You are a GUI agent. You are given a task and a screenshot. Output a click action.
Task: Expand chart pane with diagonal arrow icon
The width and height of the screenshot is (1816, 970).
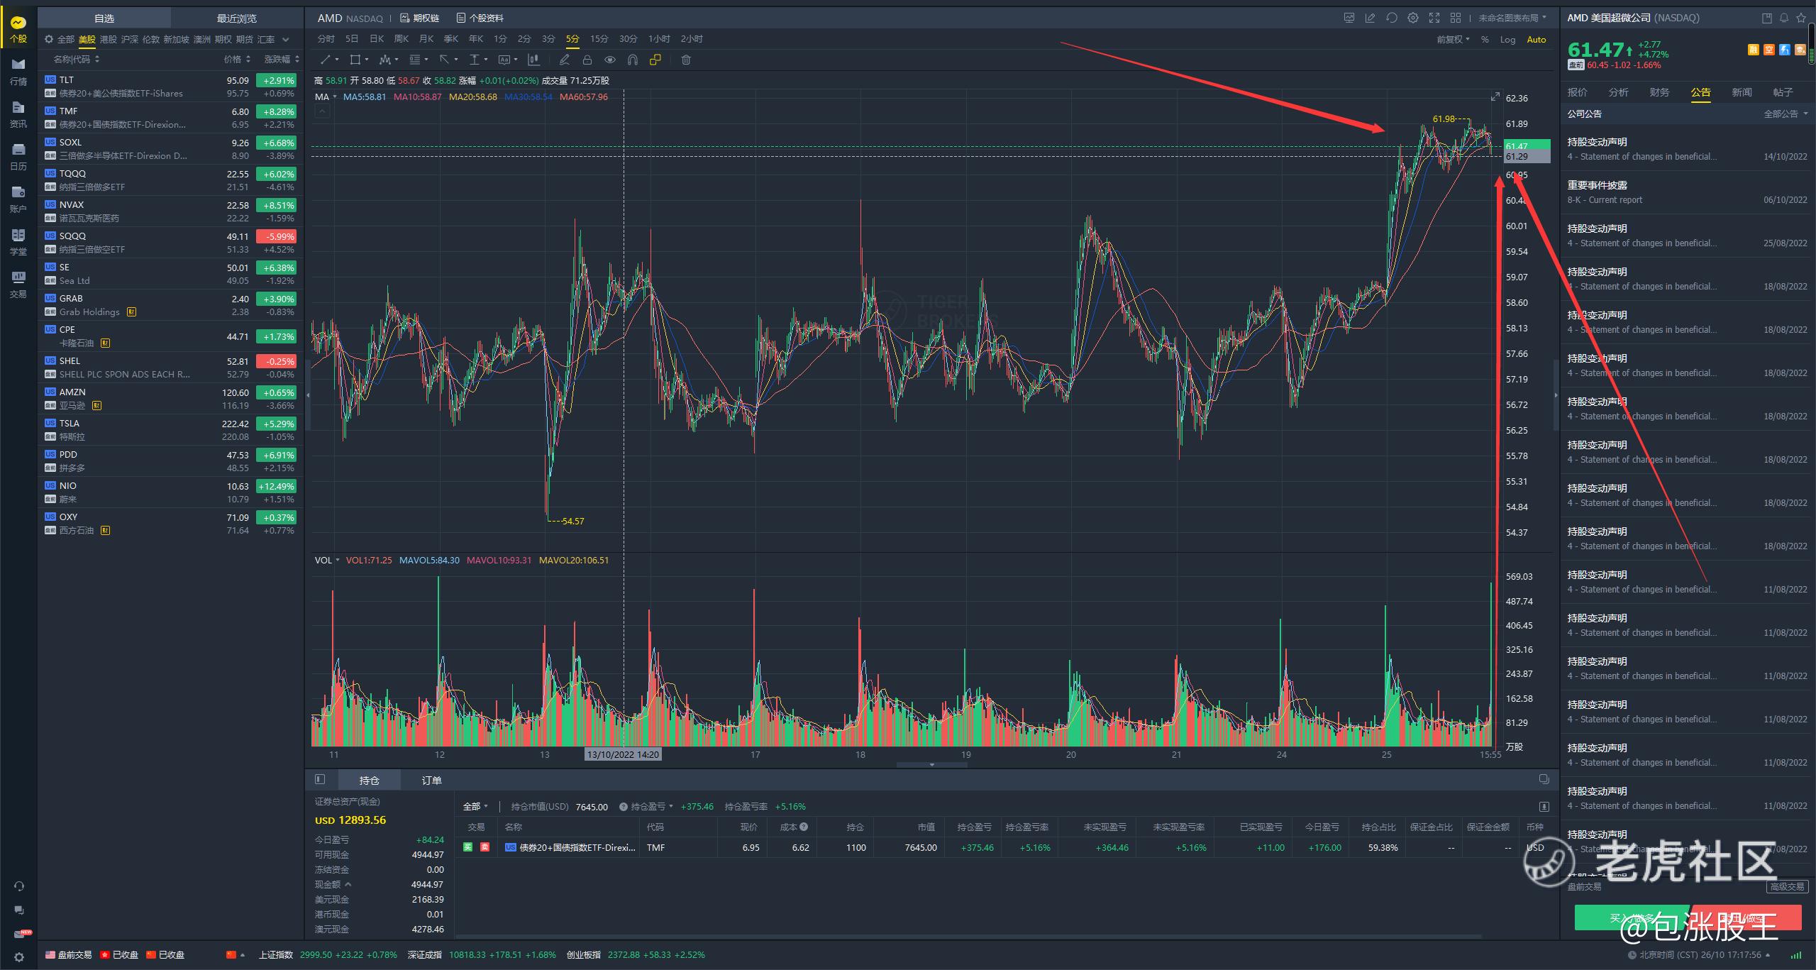click(1495, 97)
